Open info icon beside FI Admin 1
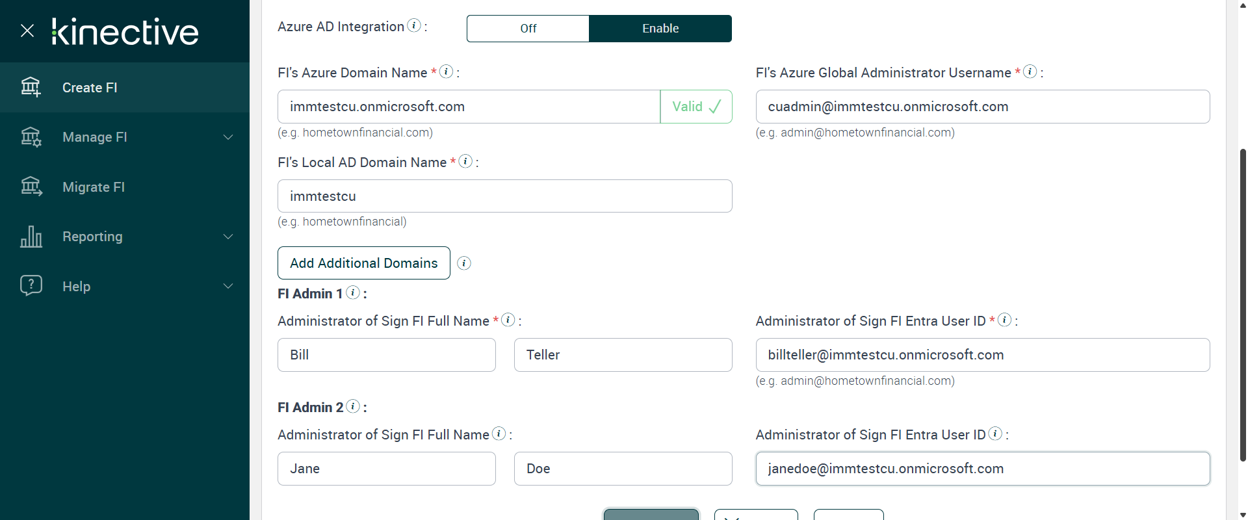 pos(353,292)
